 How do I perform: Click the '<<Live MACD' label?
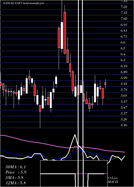pyautogui.click(x=113, y=180)
